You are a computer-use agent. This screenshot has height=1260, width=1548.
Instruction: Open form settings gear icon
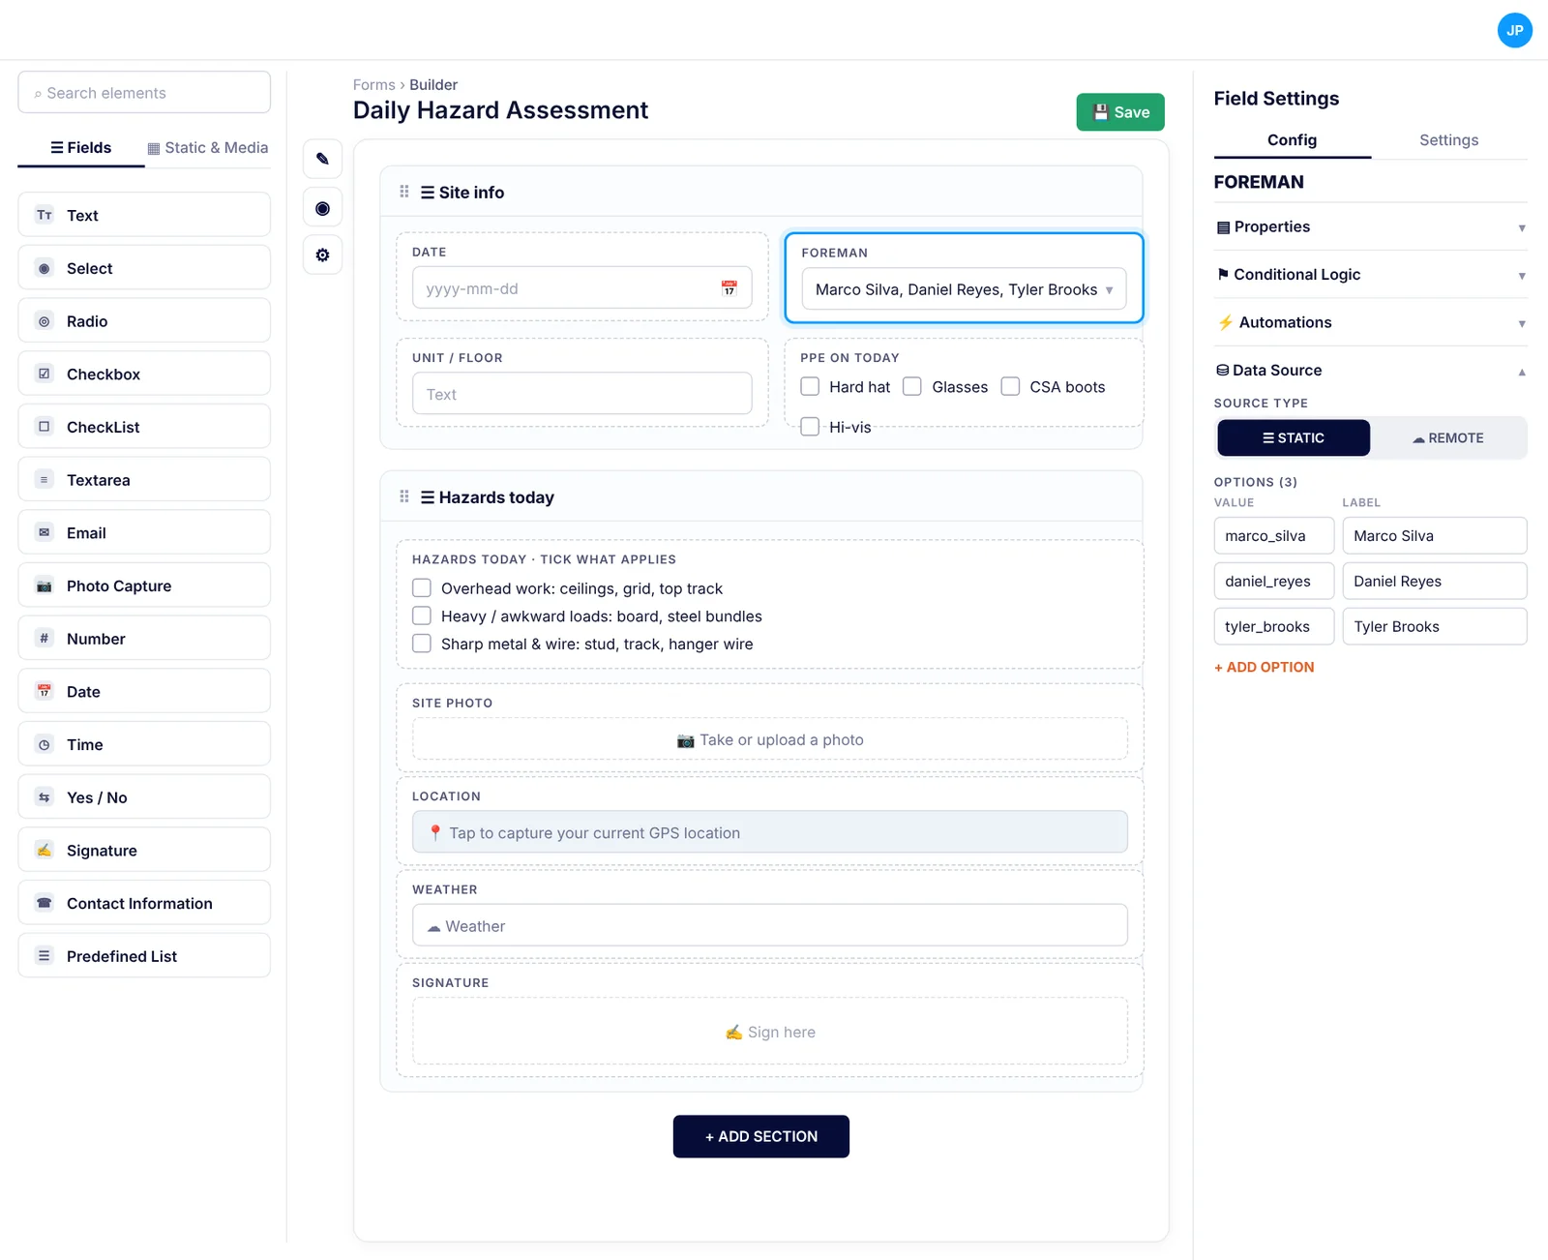(323, 255)
